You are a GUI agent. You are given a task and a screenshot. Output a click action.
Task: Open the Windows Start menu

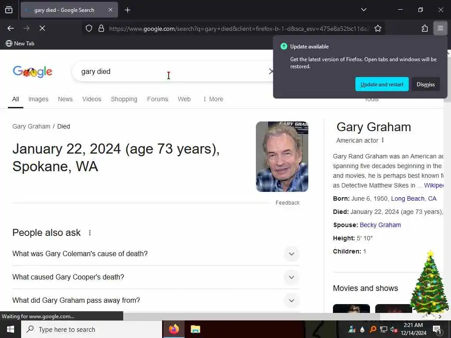point(11,329)
